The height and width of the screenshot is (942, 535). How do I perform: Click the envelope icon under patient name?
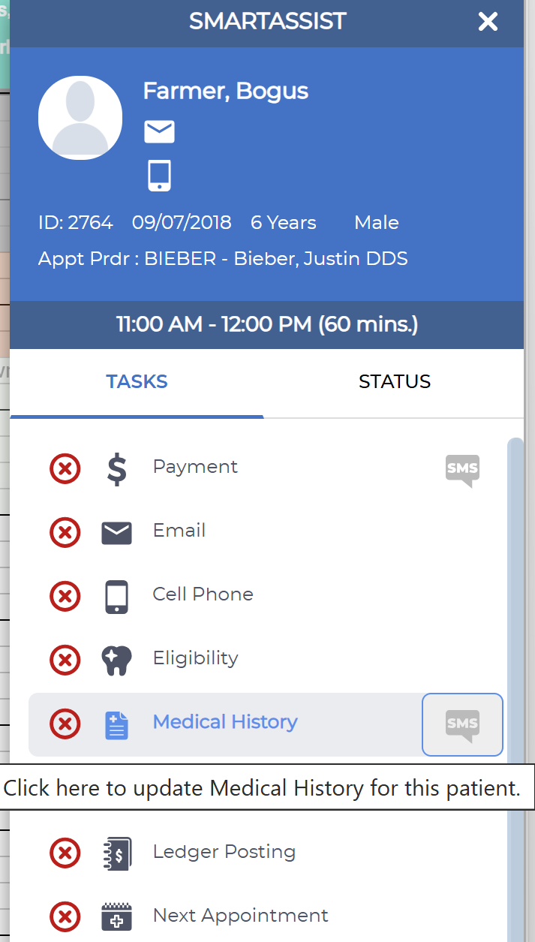158,130
